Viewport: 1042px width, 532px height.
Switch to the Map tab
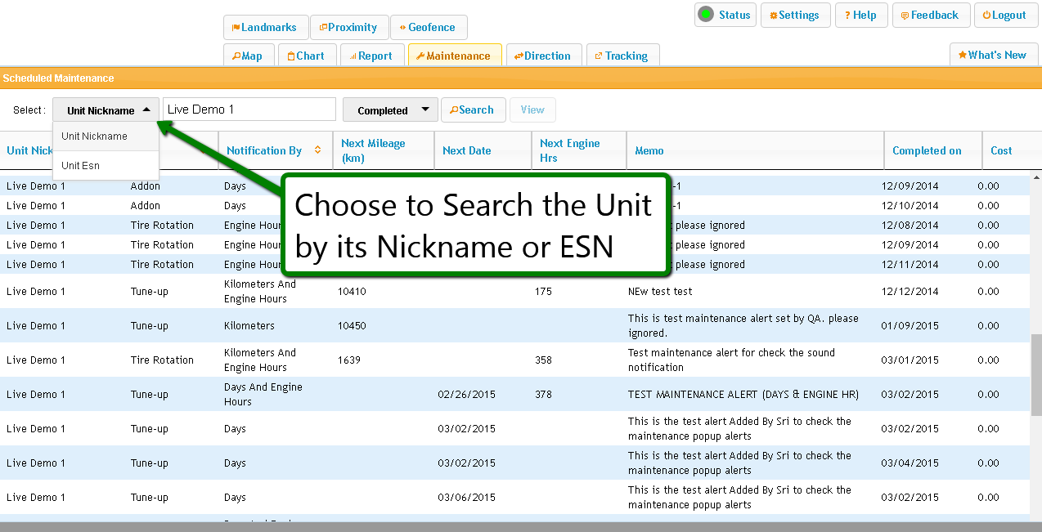[248, 56]
